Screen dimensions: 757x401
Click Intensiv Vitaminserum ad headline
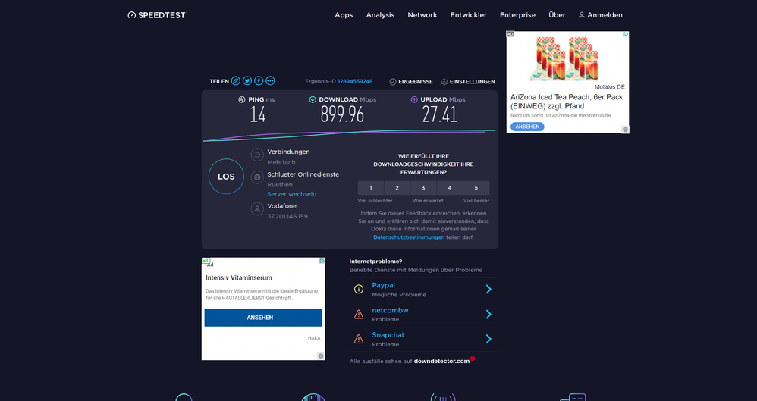point(238,278)
